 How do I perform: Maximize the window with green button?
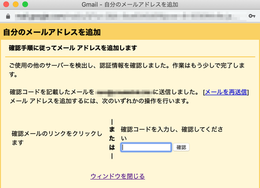click(25, 4)
